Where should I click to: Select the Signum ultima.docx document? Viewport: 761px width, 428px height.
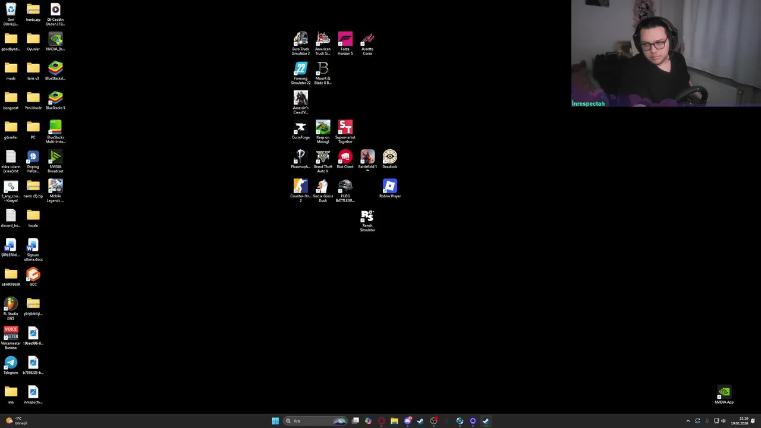click(33, 250)
